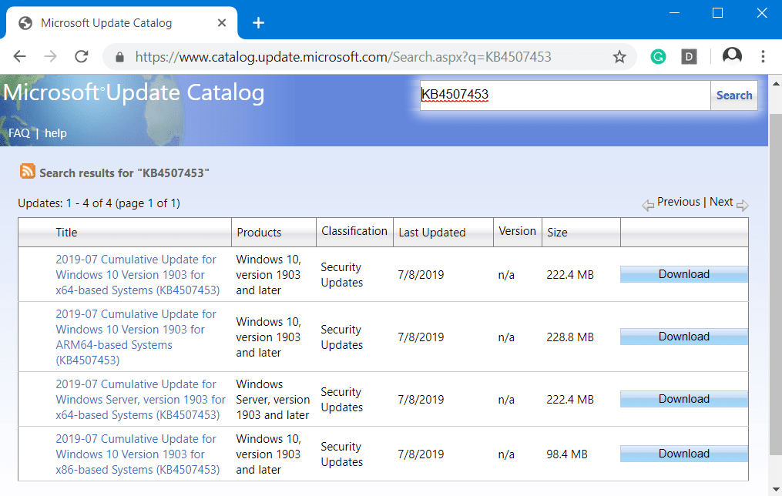Open the FAQ link
This screenshot has height=496, width=782.
19,133
